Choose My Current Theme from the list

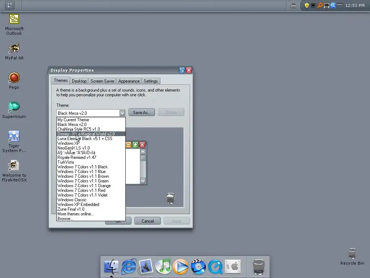pyautogui.click(x=91, y=119)
